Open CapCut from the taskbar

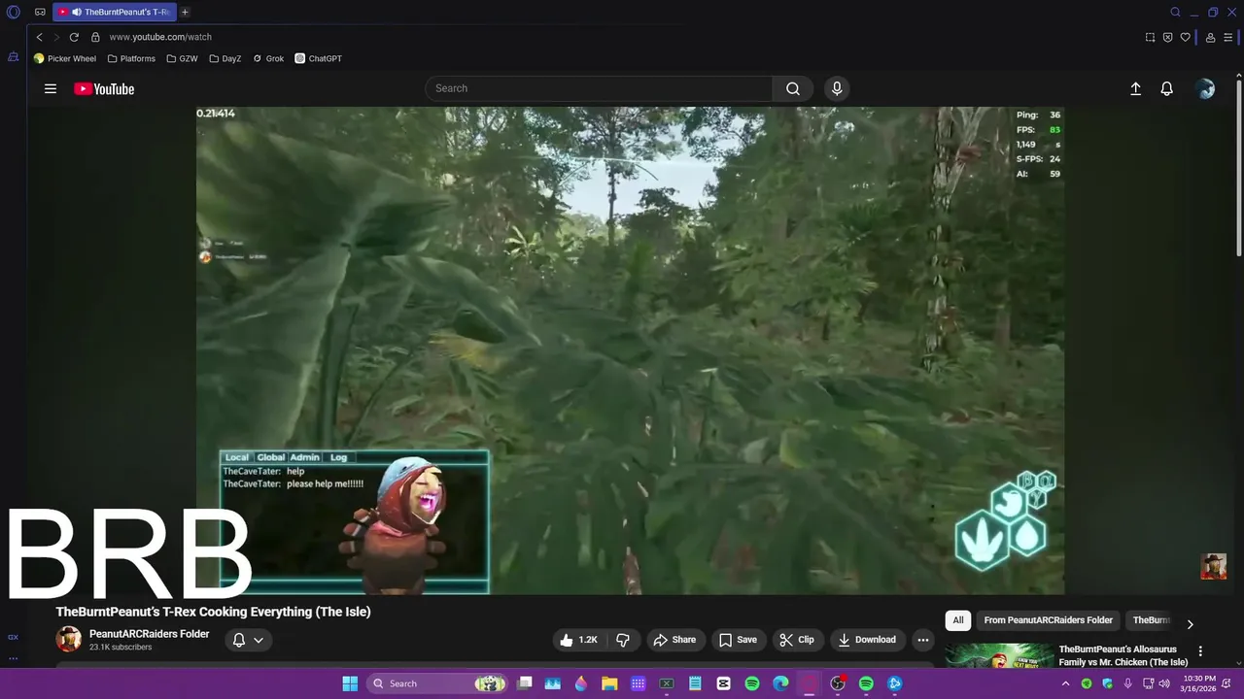(723, 683)
